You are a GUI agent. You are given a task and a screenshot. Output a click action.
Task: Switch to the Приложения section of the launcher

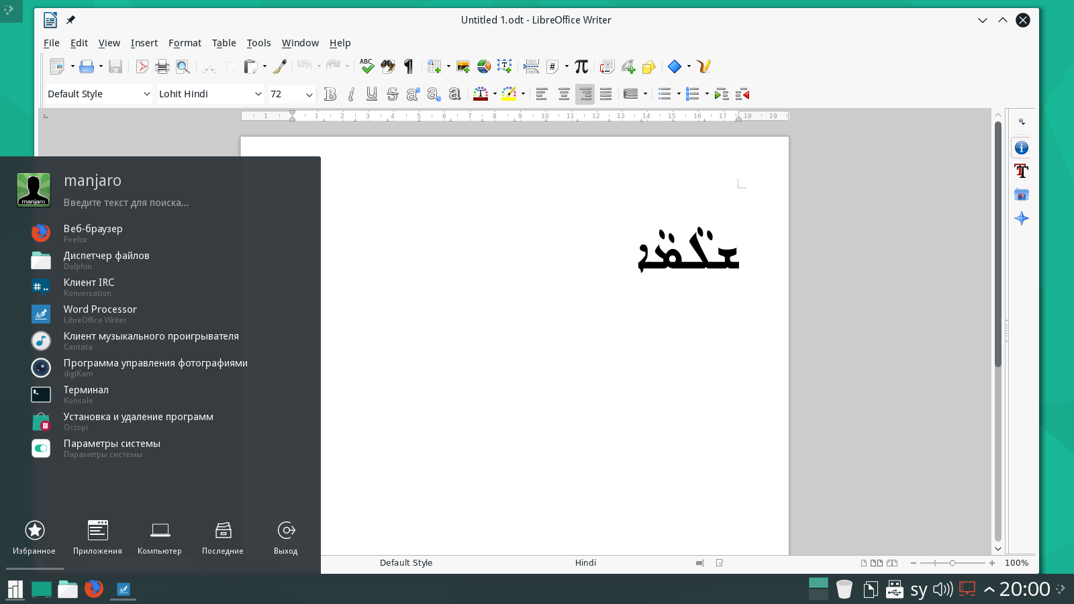(97, 538)
